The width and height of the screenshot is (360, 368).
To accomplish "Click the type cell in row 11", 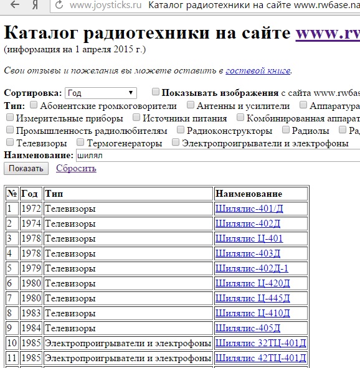I will (128, 359).
